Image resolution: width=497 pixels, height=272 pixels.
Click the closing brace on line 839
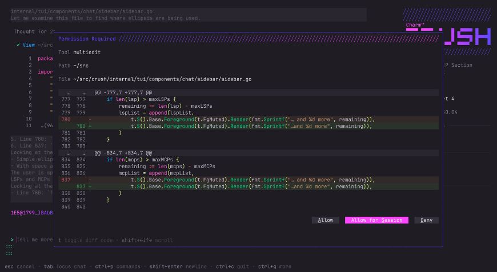click(108, 200)
